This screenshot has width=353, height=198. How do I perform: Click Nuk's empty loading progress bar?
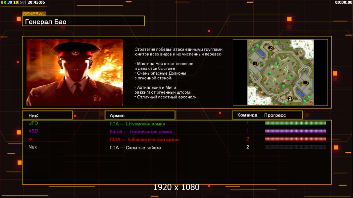pos(295,147)
